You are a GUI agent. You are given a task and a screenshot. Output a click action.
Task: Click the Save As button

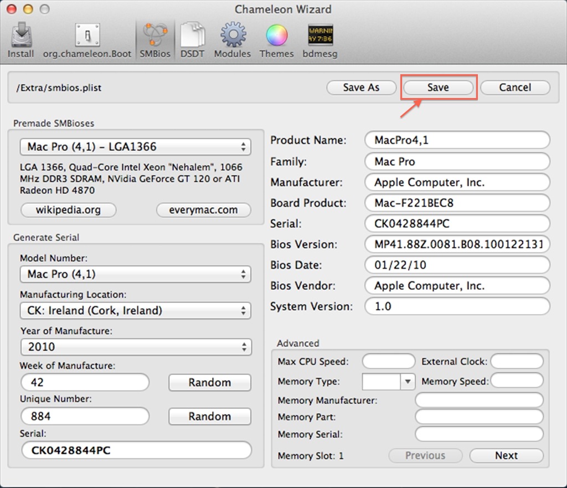pos(361,88)
